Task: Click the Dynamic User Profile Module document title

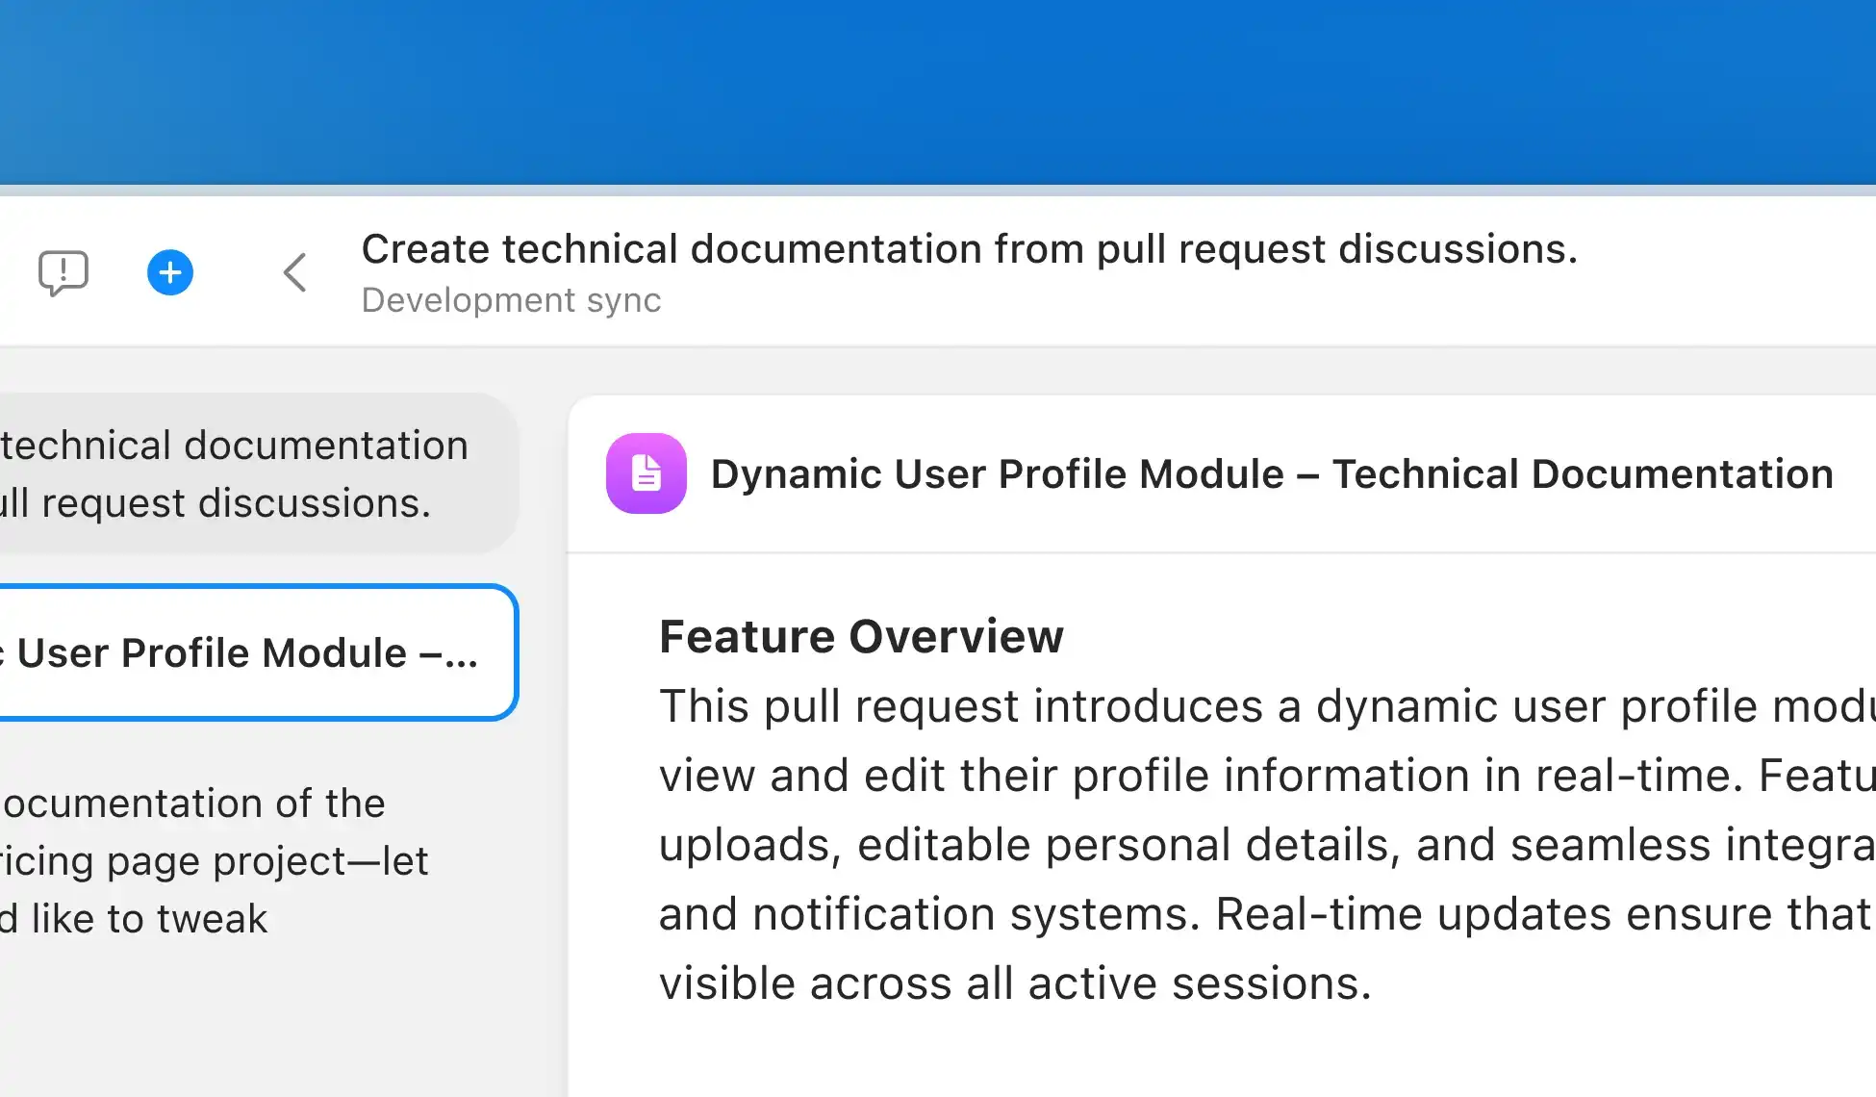Action: click(996, 474)
